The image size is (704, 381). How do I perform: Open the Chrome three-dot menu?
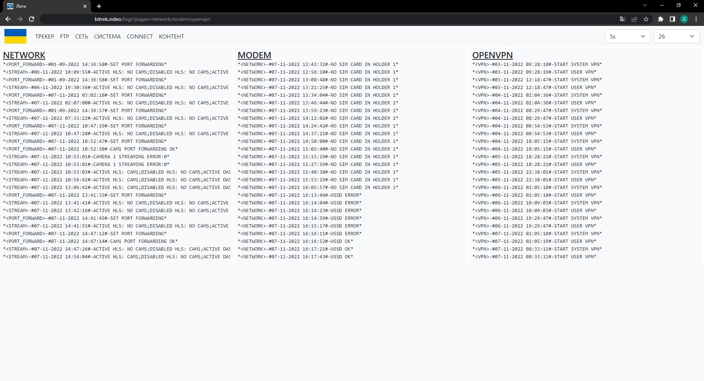(696, 19)
